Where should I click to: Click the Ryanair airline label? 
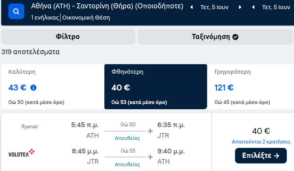(30, 126)
